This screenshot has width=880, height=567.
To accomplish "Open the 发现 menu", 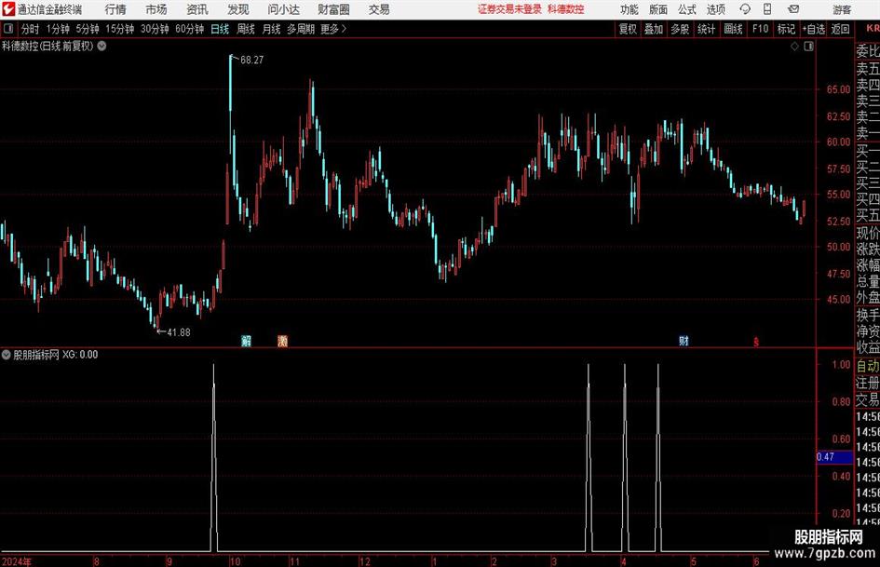I will (x=238, y=9).
